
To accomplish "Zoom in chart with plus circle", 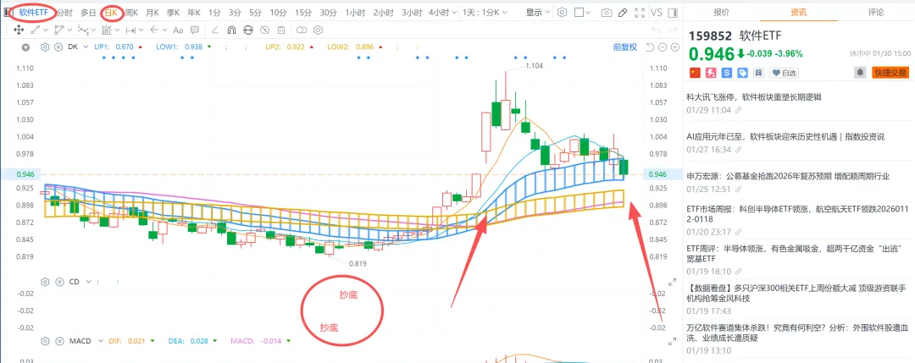I will (675, 47).
